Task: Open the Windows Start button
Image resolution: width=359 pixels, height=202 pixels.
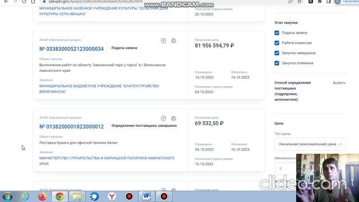Action: 7,196
